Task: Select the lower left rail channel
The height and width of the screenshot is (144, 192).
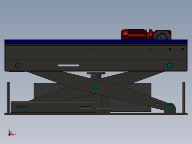Action: click(53, 107)
